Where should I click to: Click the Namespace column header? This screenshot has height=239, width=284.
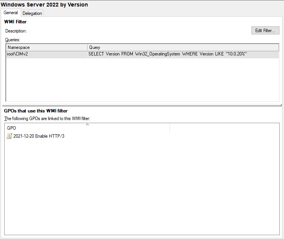(x=47, y=47)
